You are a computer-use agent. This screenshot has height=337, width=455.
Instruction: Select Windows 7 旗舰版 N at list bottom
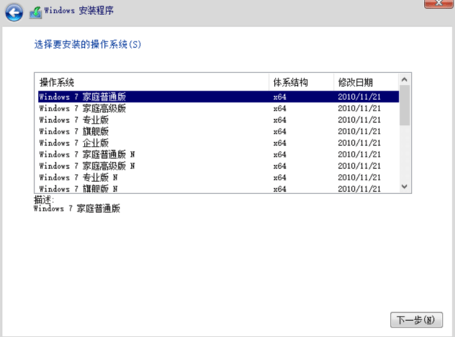click(x=78, y=188)
